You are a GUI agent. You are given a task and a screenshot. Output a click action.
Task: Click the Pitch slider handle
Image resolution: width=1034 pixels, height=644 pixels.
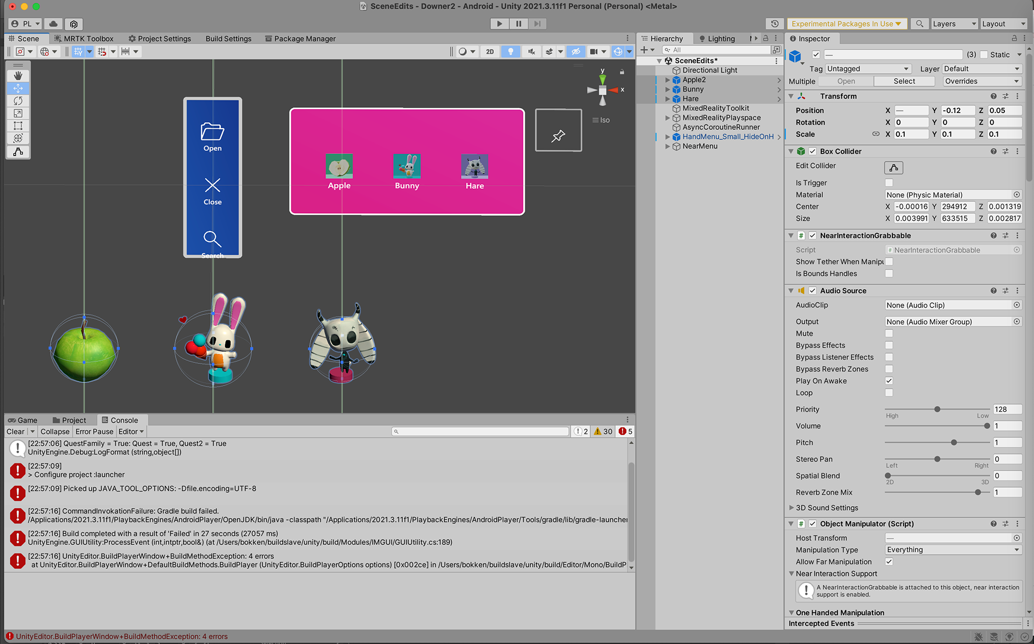pyautogui.click(x=954, y=443)
